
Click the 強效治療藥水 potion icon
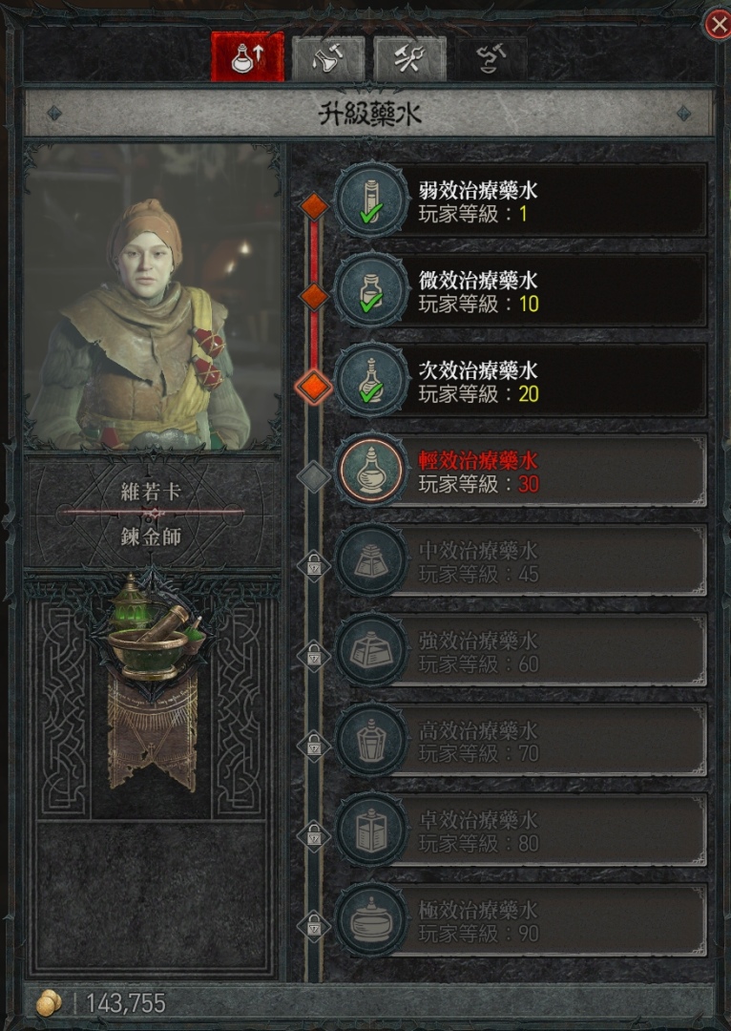pyautogui.click(x=371, y=651)
